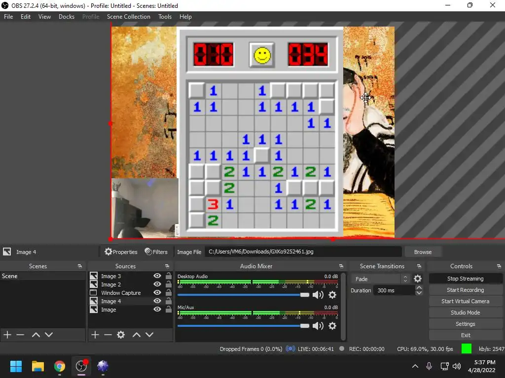Lock the Image 4 source
Screen dimensions: 505x378
169,301
